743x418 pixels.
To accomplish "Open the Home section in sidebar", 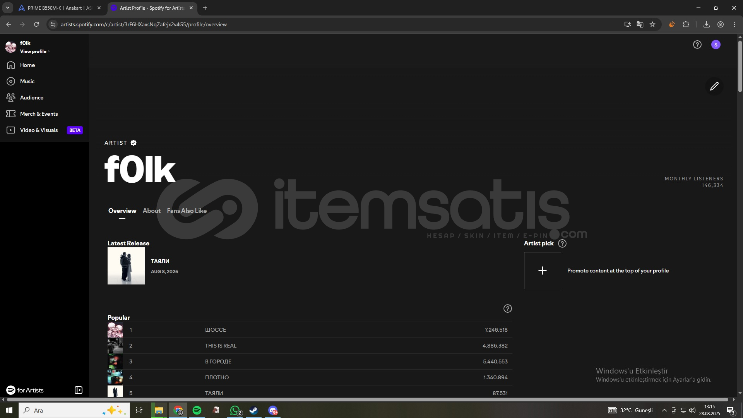I will pos(27,65).
